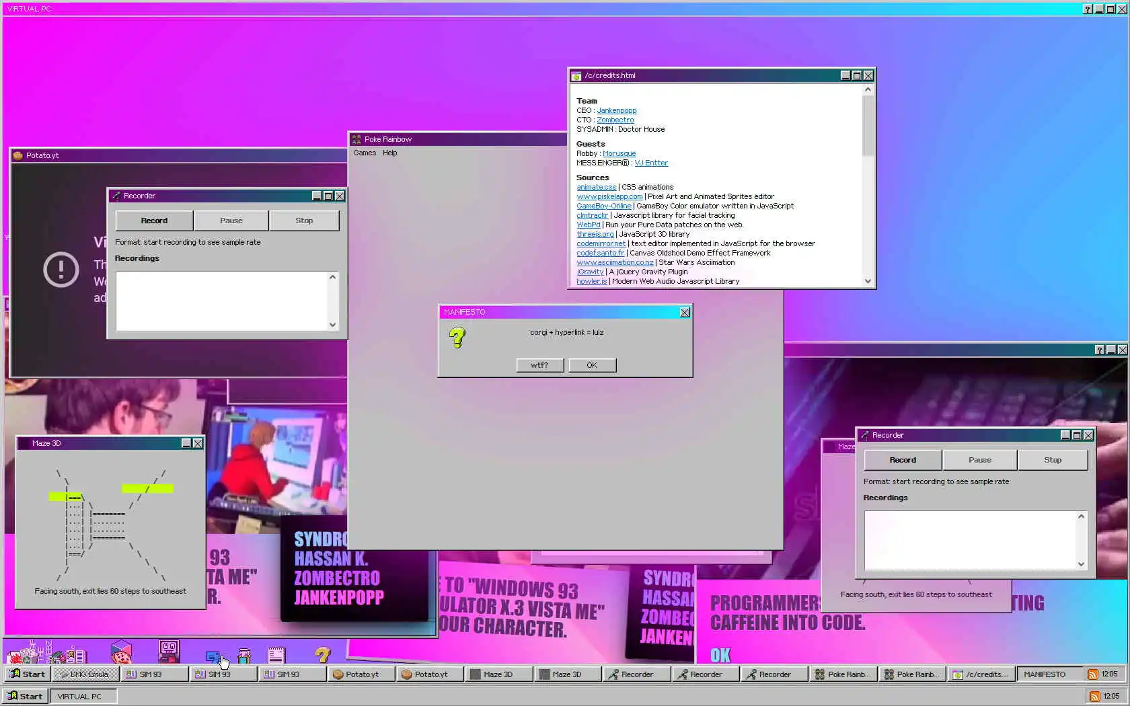Click the /c/credits taskbar button
This screenshot has height=706, width=1130.
pyautogui.click(x=981, y=674)
